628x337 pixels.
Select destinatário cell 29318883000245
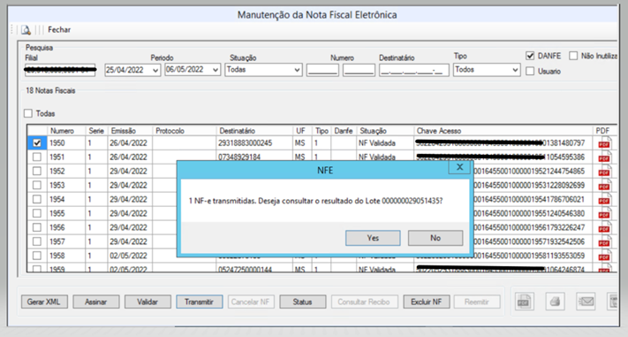[x=254, y=143]
